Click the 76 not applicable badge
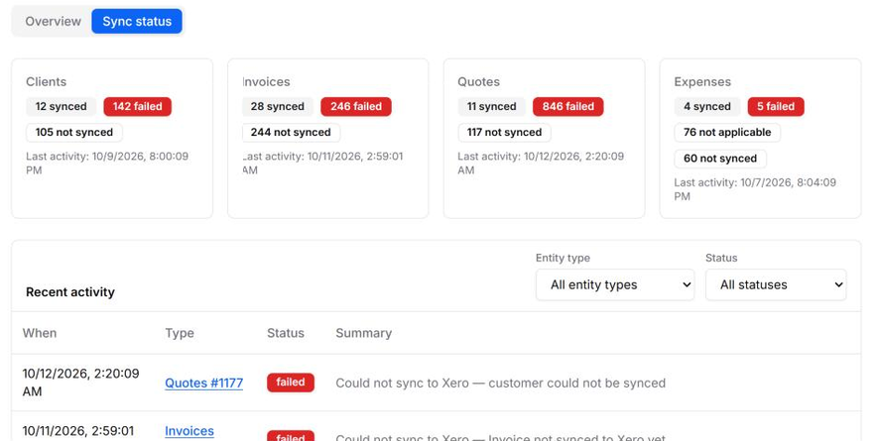Image resolution: width=878 pixels, height=441 pixels. coord(727,133)
